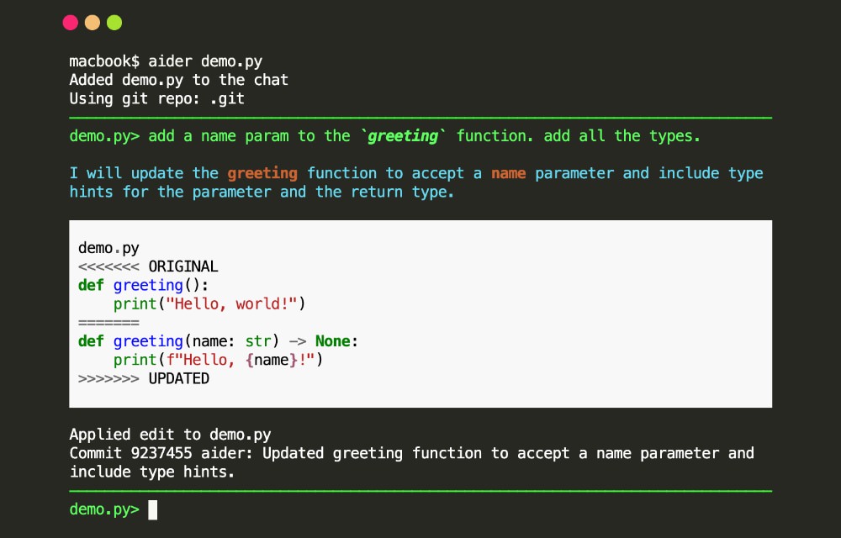Click the 'print("Hello, world!")' line

209,303
